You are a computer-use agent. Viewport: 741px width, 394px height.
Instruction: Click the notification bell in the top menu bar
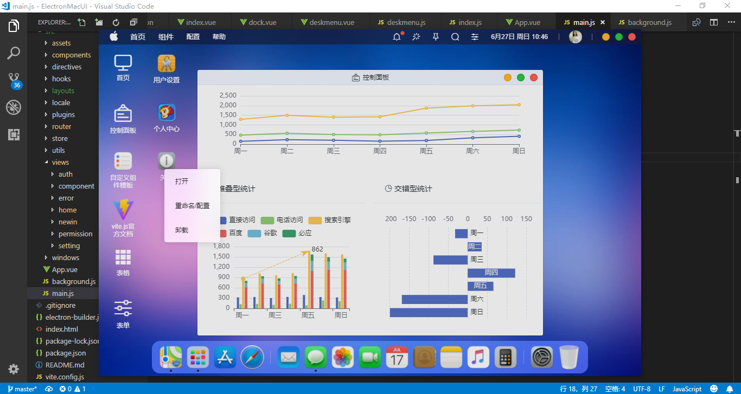(x=396, y=36)
